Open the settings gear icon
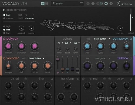 (x=106, y=3)
